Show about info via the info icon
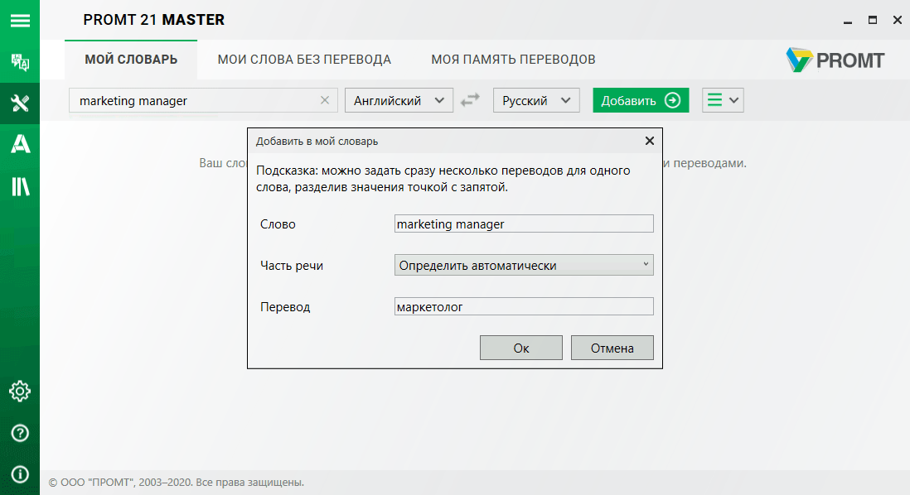 pyautogui.click(x=20, y=474)
